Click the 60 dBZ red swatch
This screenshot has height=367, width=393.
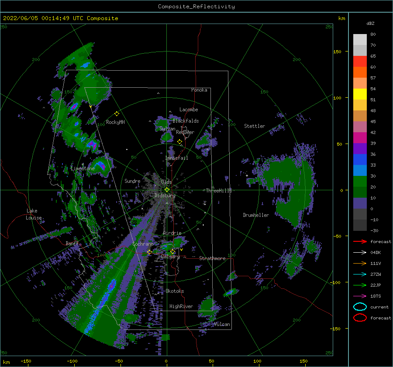(x=360, y=62)
